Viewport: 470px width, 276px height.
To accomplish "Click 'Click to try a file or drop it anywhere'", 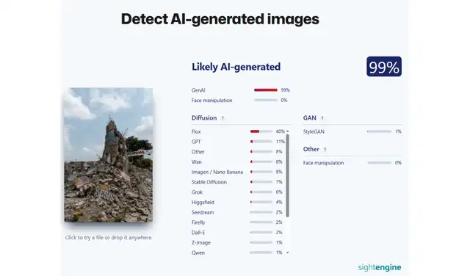I will (108, 238).
